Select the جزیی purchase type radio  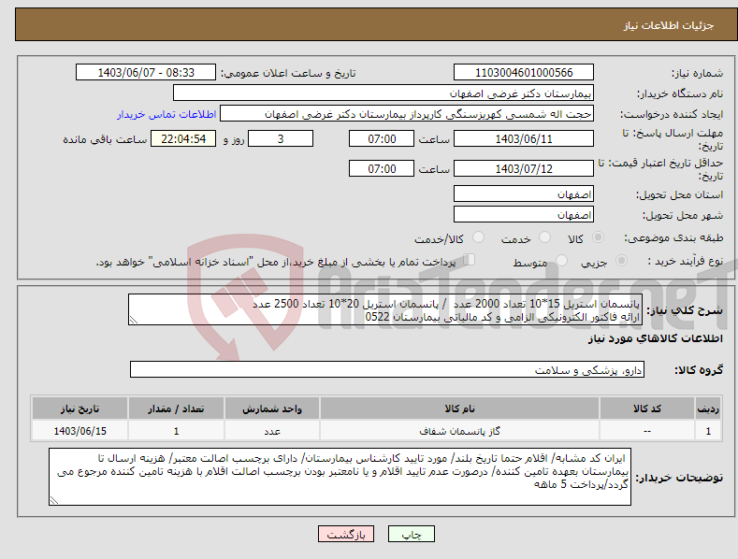[x=621, y=260]
